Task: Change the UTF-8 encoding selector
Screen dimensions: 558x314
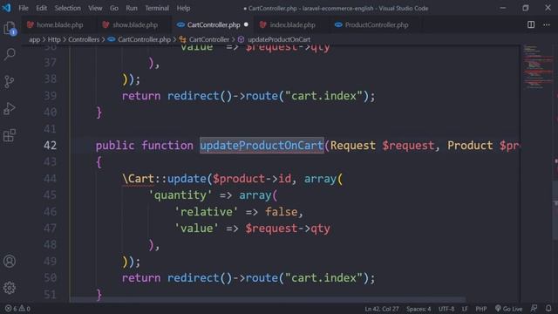Action: 446,309
